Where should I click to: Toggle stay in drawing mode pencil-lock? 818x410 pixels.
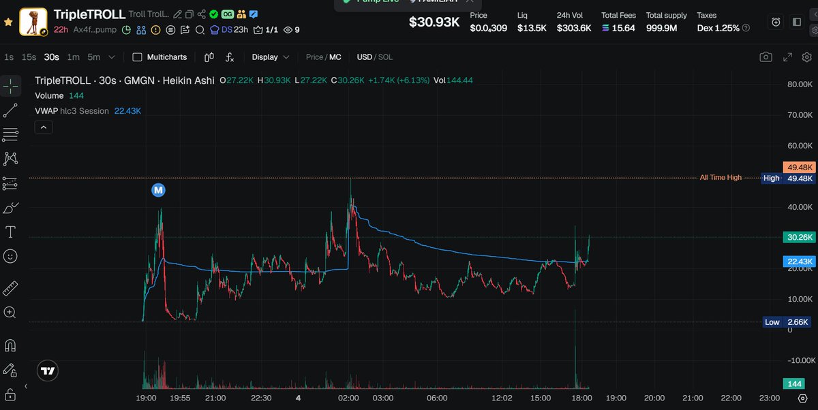(10, 370)
